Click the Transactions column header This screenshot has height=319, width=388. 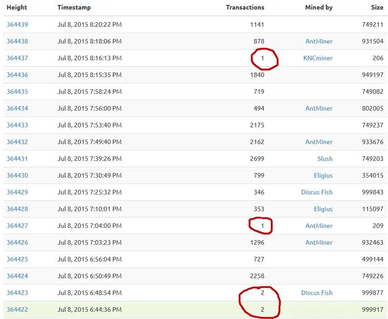(x=245, y=7)
